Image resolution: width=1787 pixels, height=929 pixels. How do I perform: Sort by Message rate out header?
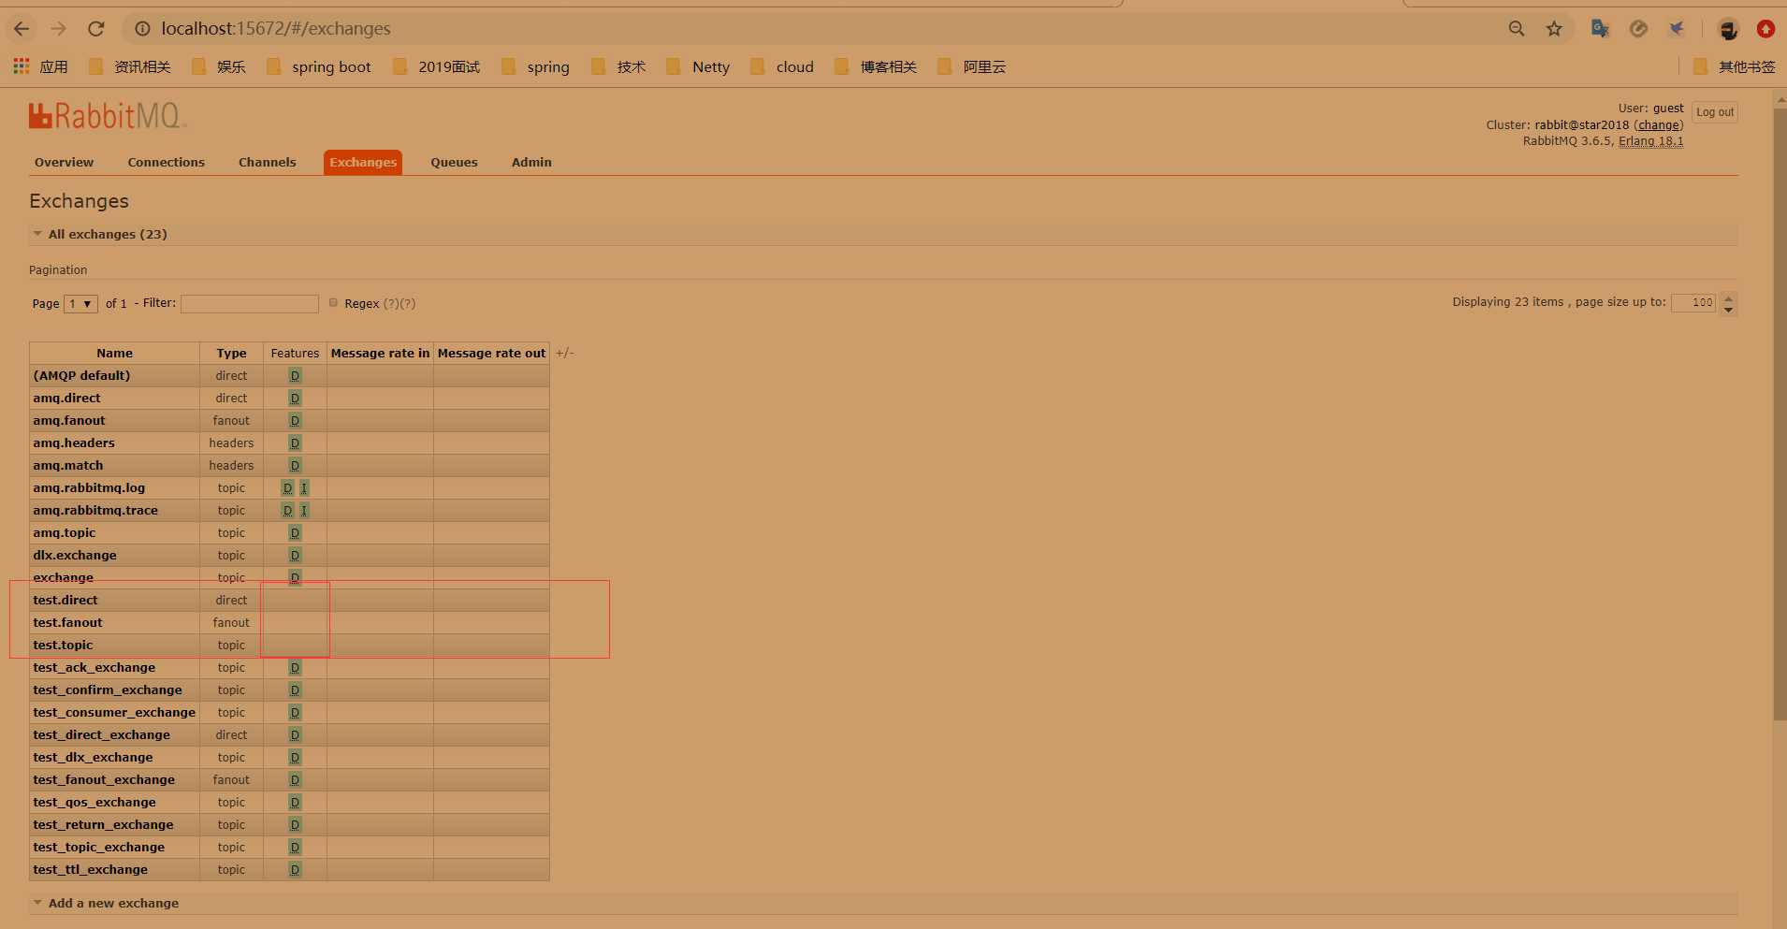(491, 354)
